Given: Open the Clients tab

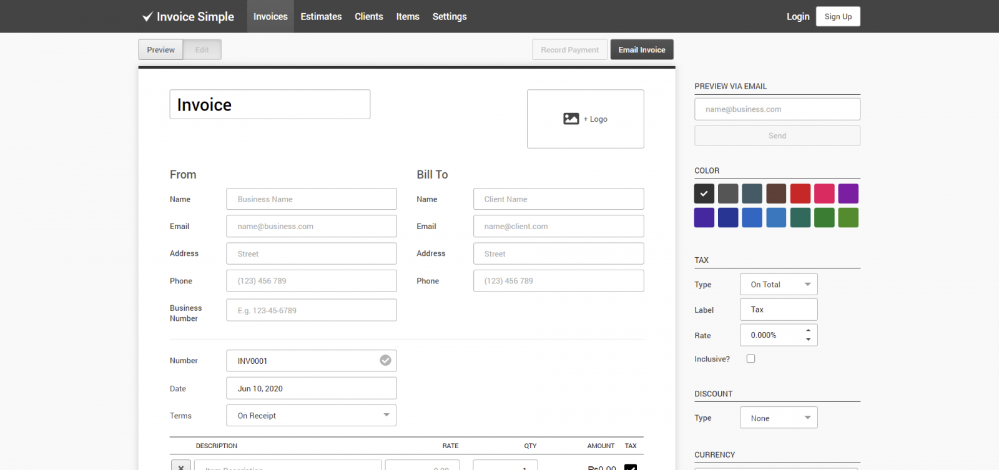Looking at the screenshot, I should click(369, 16).
